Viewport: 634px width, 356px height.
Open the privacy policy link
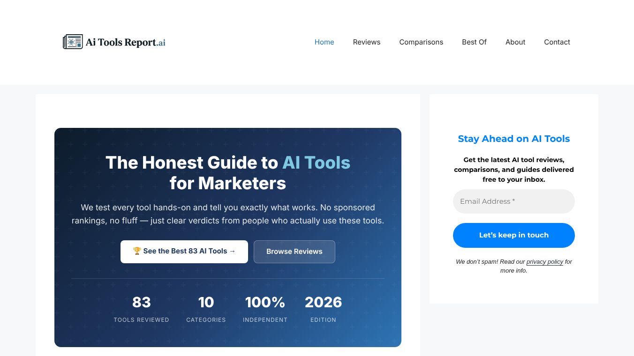tap(545, 262)
